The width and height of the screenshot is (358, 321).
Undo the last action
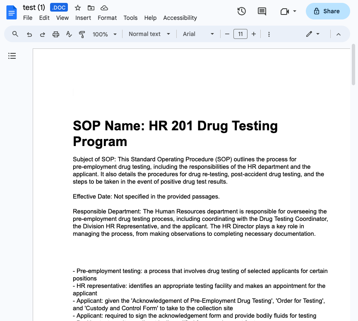(29, 34)
